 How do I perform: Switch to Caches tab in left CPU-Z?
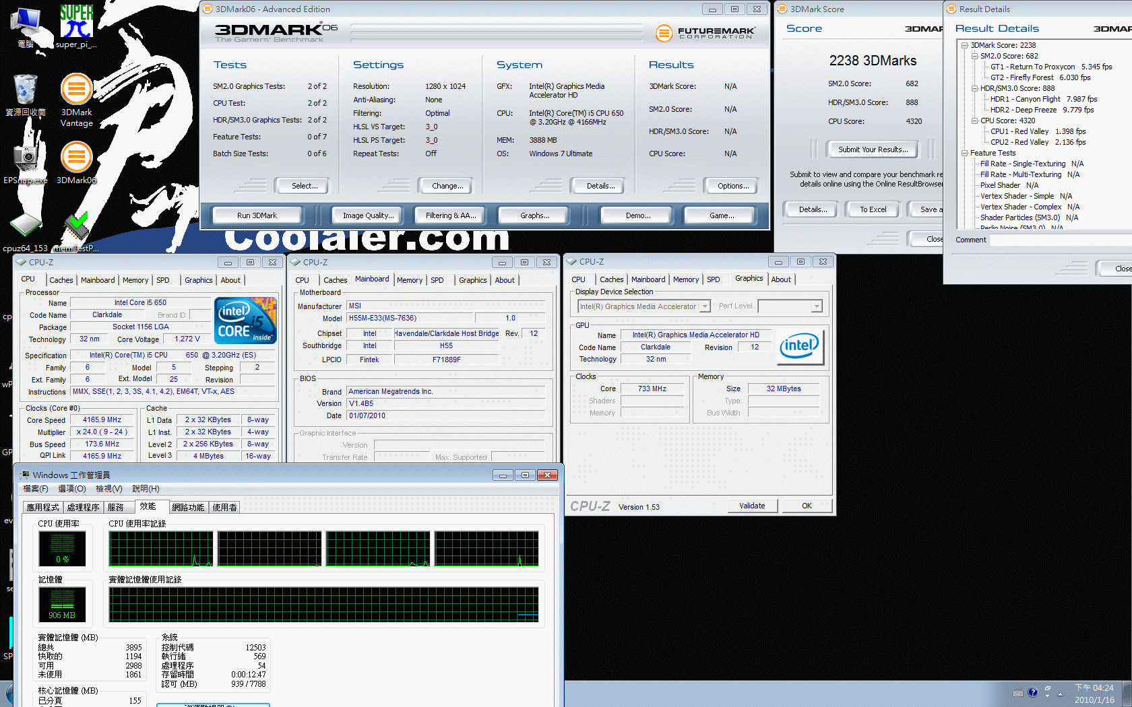coord(61,280)
